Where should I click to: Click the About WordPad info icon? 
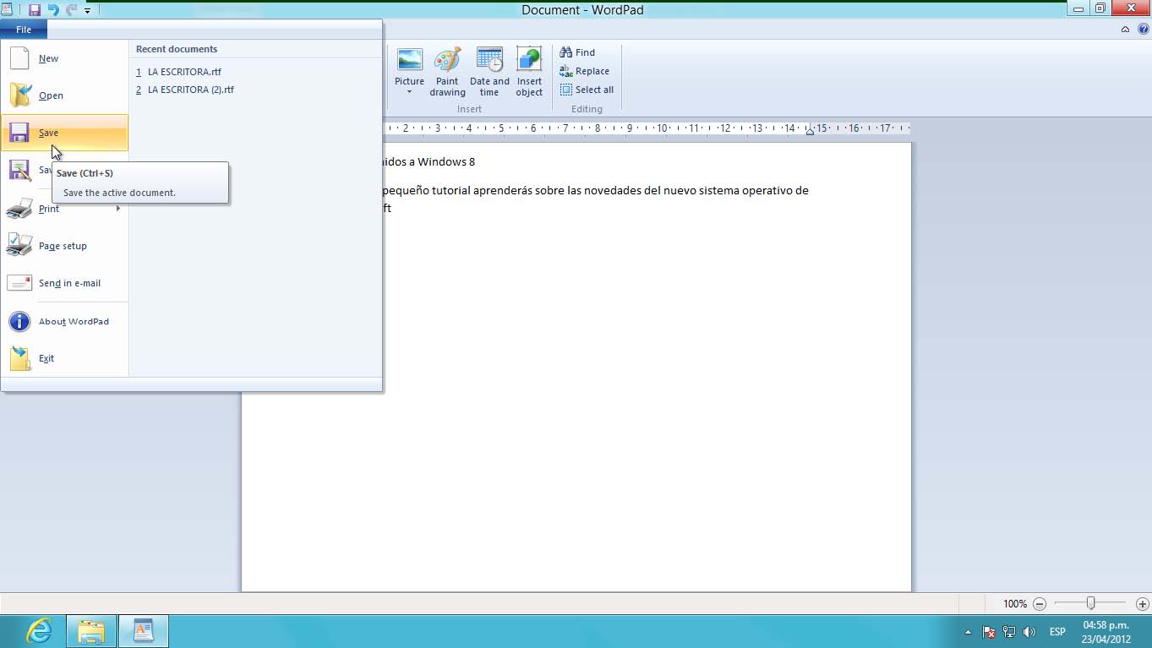[19, 321]
